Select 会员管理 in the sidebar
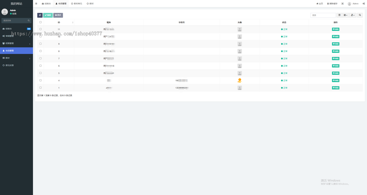The height and width of the screenshot is (195, 367). (x=17, y=51)
